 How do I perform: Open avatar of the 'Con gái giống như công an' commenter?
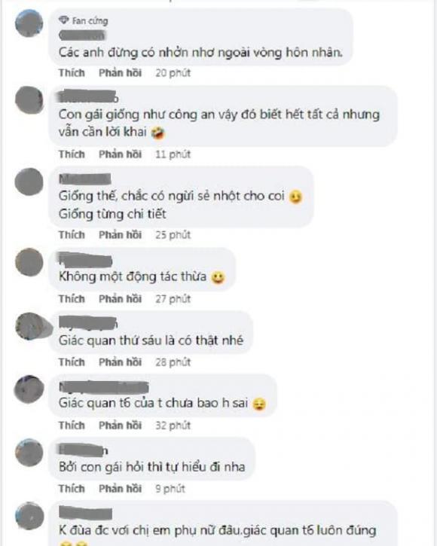click(x=29, y=100)
